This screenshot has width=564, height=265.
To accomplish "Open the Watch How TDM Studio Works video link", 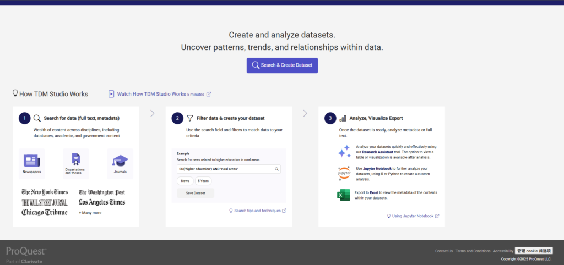I will coord(151,94).
